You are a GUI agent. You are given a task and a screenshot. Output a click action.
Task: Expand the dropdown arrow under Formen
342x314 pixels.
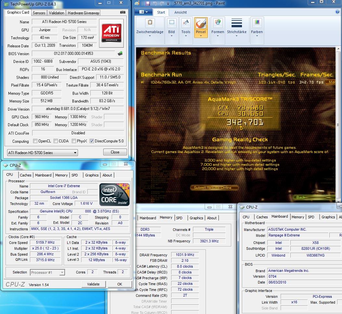(x=218, y=36)
